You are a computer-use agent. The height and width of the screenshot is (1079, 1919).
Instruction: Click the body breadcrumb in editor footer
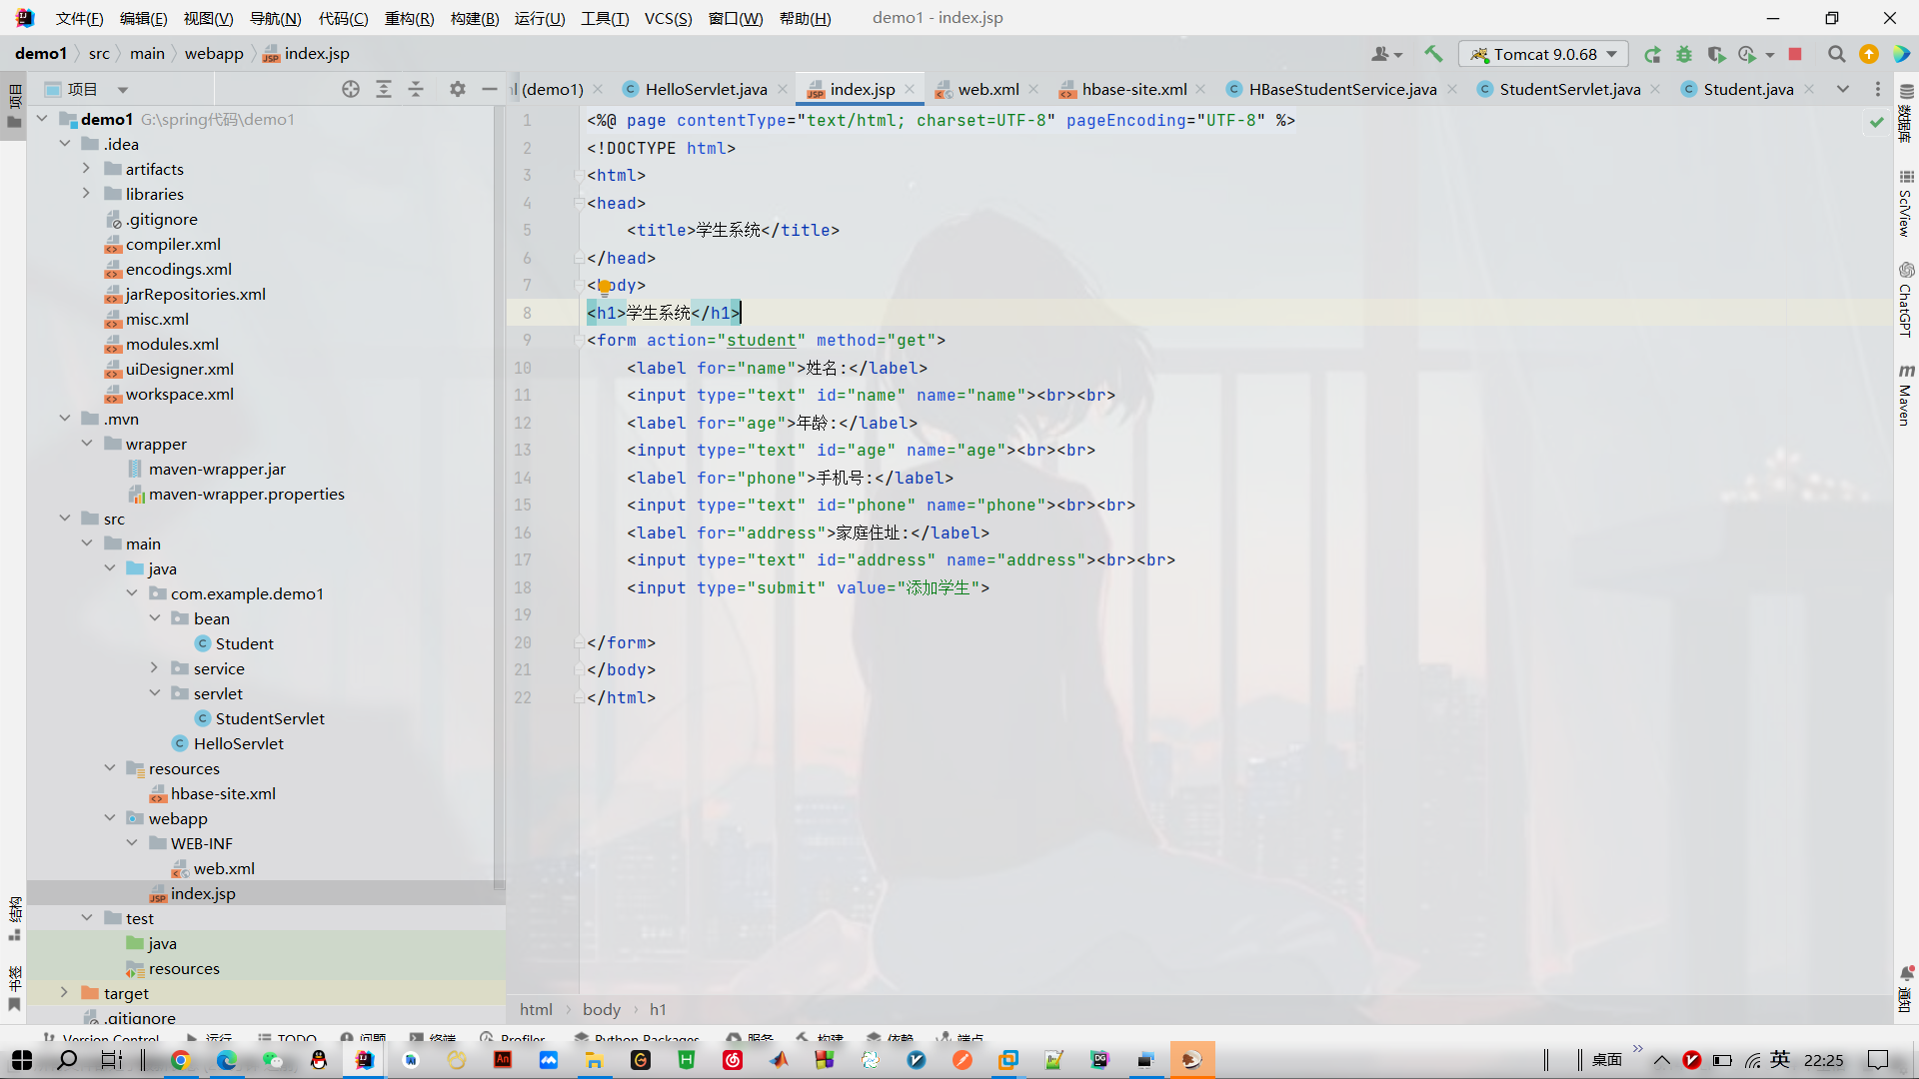point(601,1009)
